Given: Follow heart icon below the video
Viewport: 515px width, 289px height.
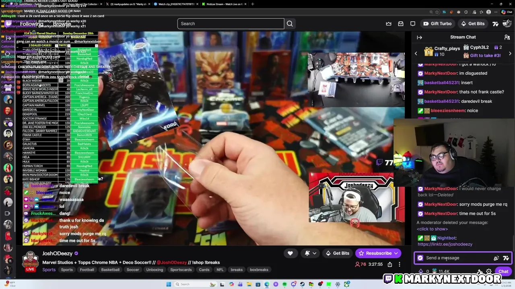Looking at the screenshot, I should pos(290,253).
